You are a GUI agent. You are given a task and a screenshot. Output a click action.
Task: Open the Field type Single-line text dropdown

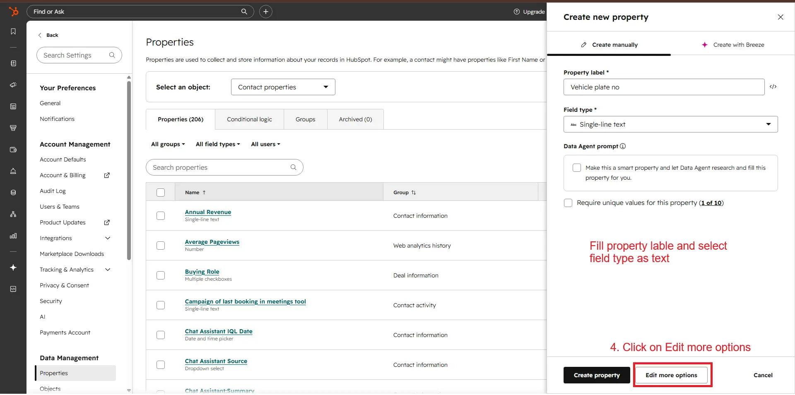671,124
